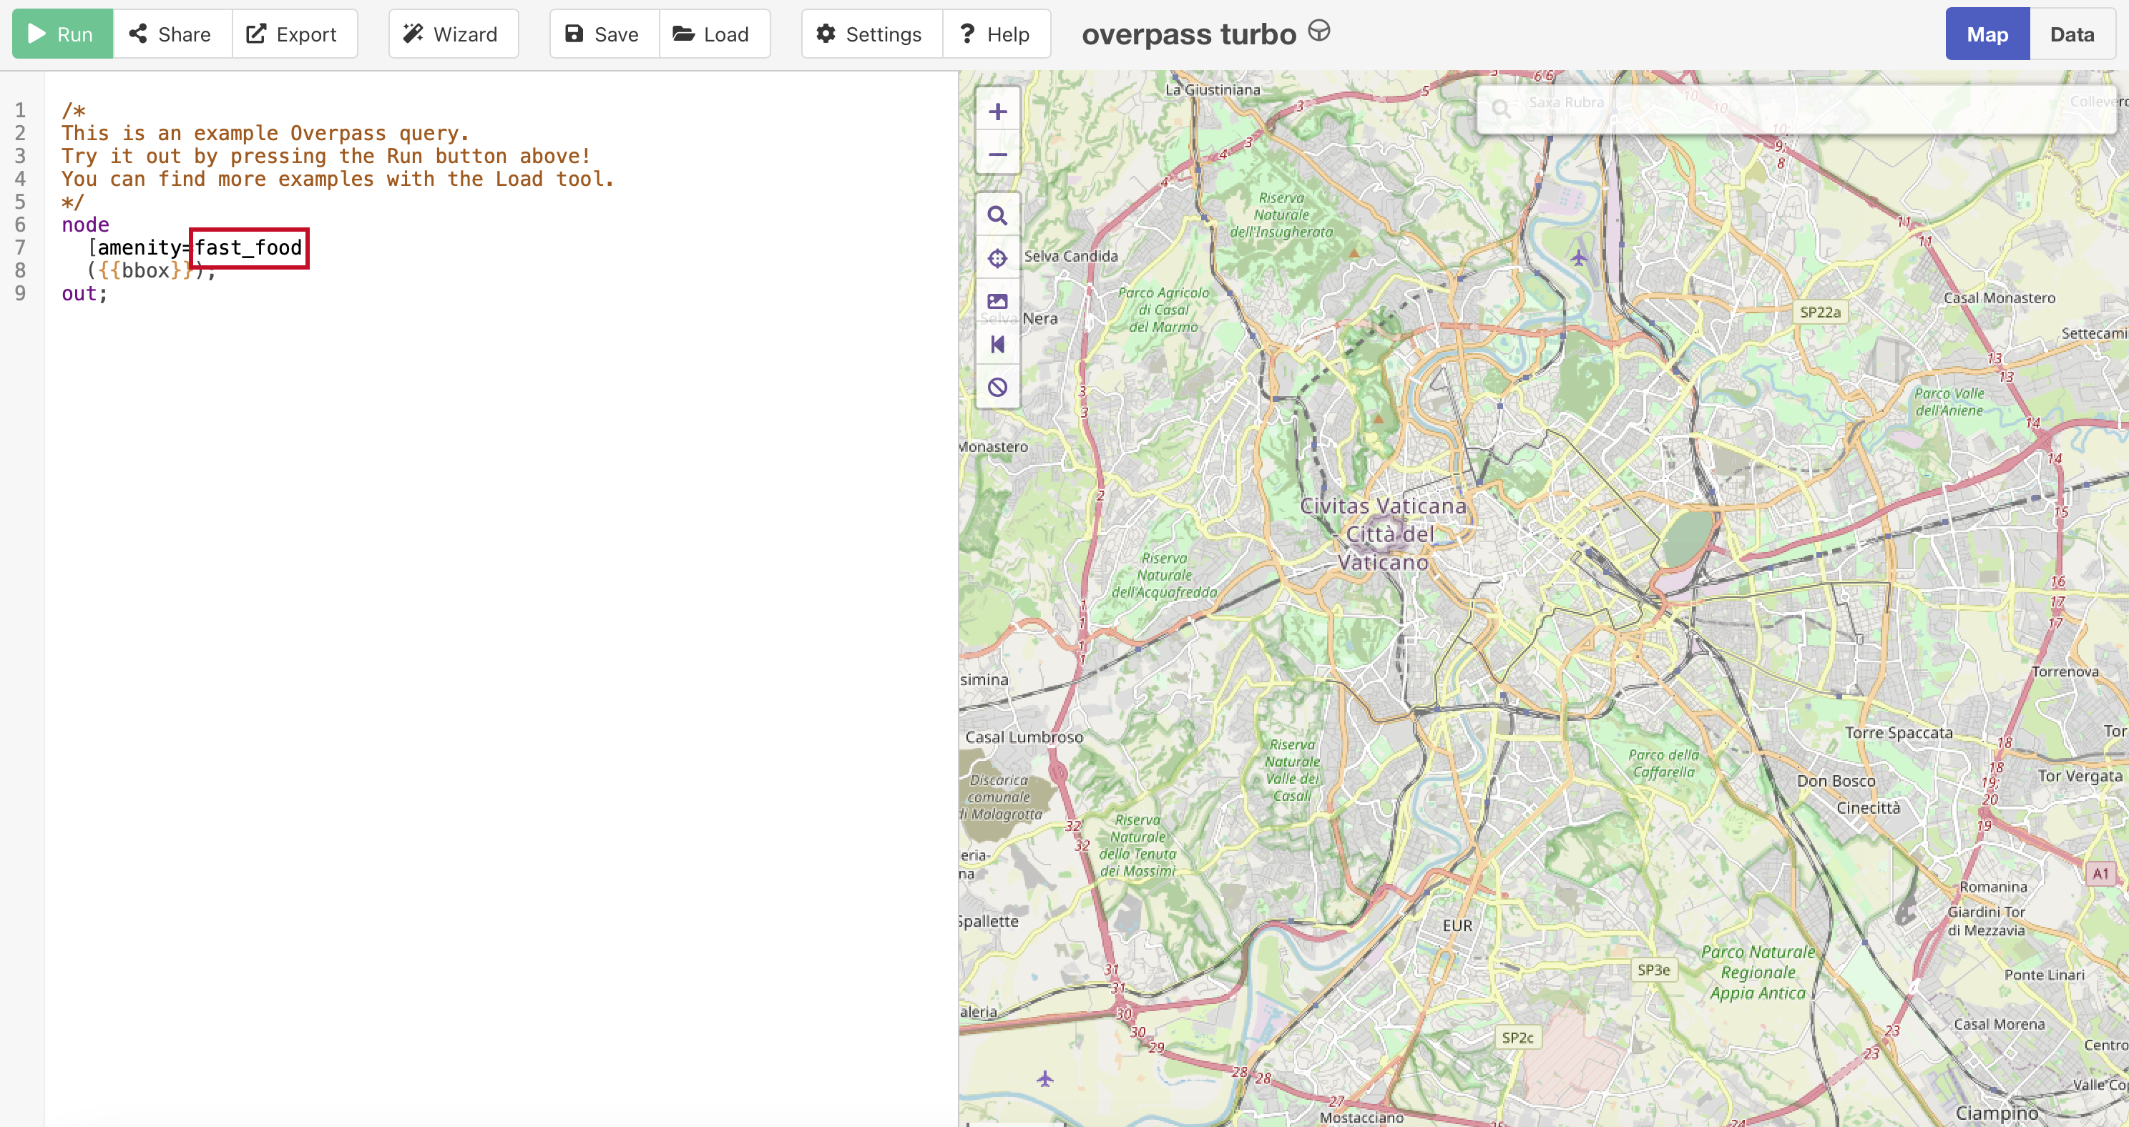This screenshot has width=2129, height=1127.
Task: Zoom out on the map
Action: pyautogui.click(x=997, y=154)
